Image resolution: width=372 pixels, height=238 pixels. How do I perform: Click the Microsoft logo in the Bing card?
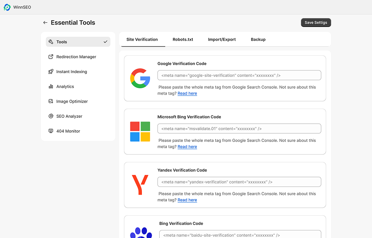pos(140,132)
